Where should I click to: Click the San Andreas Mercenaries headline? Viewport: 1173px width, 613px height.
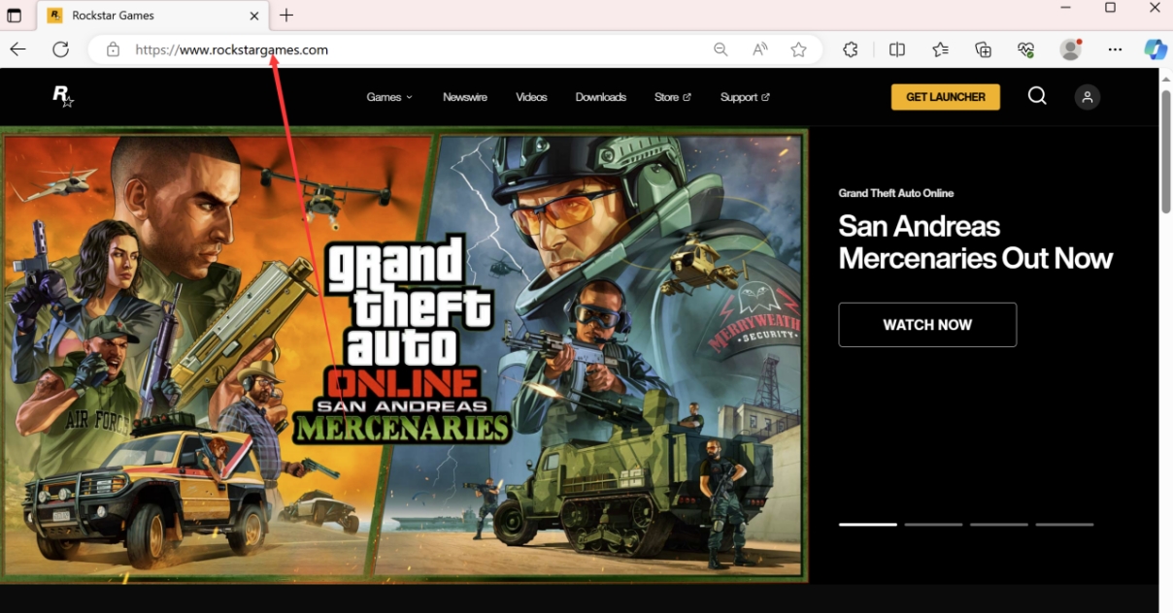(x=975, y=242)
